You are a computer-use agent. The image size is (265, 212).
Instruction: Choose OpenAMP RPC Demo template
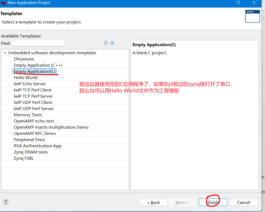(35, 134)
